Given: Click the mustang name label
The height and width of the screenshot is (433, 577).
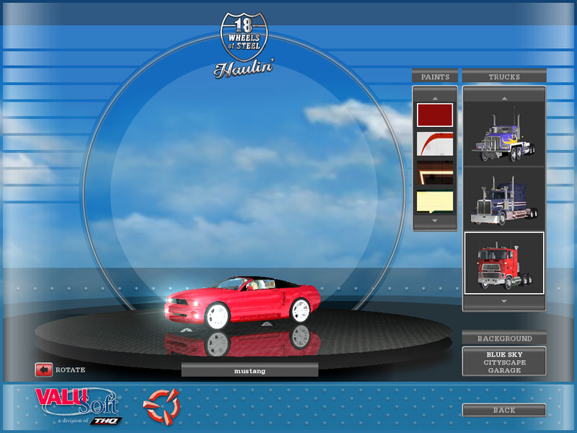Looking at the screenshot, I should pos(250,371).
